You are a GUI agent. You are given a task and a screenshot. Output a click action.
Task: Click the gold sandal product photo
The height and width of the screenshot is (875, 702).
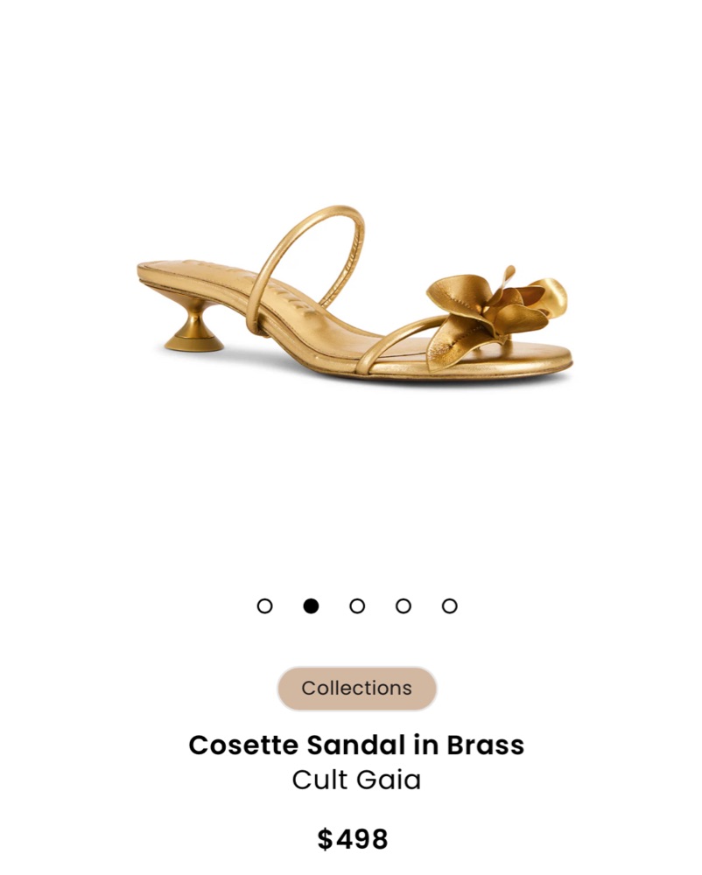355,295
